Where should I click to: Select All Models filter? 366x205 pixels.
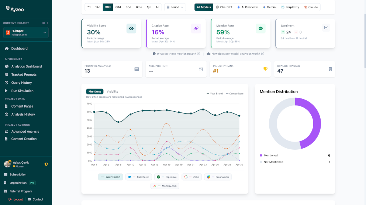204,7
